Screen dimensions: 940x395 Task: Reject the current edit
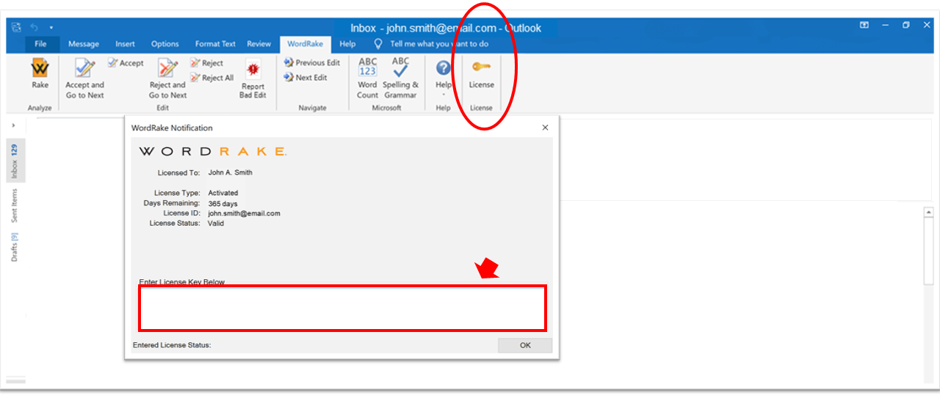click(x=207, y=63)
